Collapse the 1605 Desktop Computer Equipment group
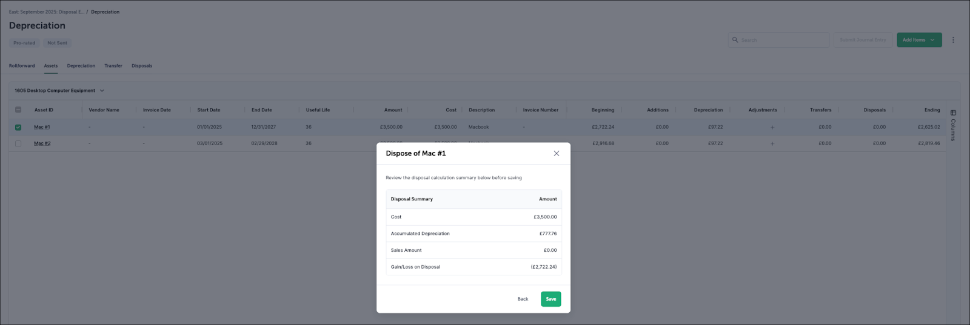The width and height of the screenshot is (970, 325). pyautogui.click(x=102, y=91)
